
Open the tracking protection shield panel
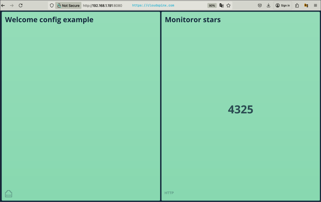pos(51,5)
